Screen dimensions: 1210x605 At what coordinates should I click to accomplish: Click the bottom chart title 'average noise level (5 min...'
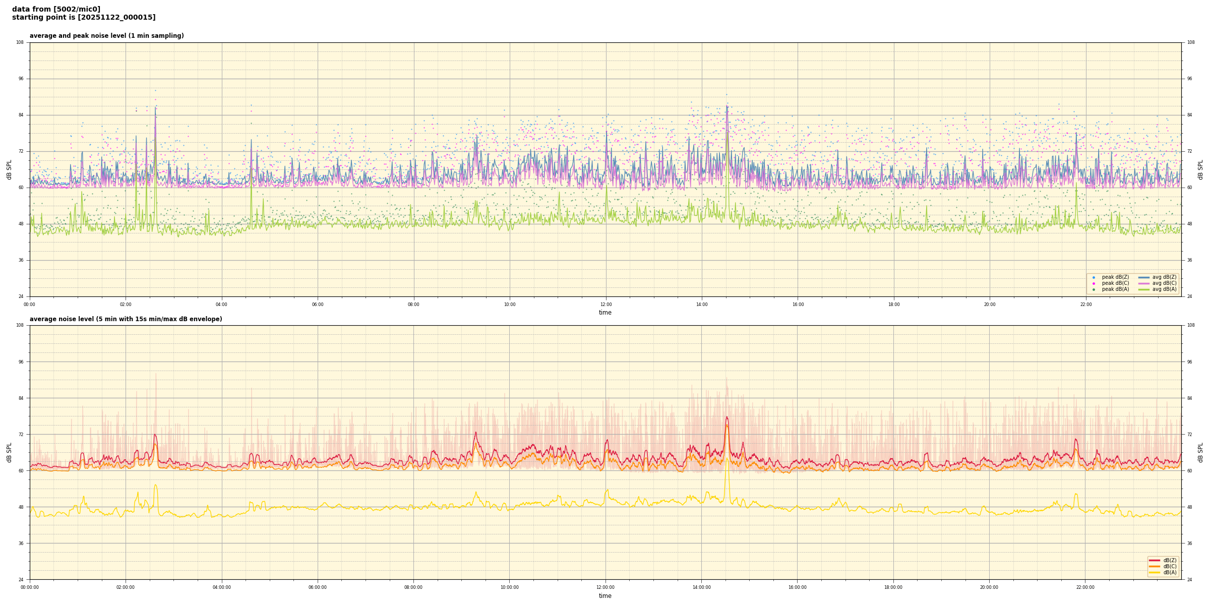126,319
